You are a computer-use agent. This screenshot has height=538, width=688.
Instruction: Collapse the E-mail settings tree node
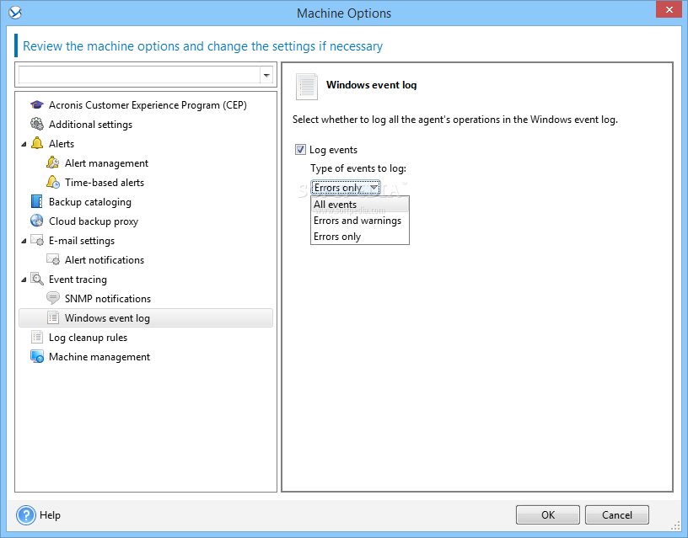[x=24, y=241]
